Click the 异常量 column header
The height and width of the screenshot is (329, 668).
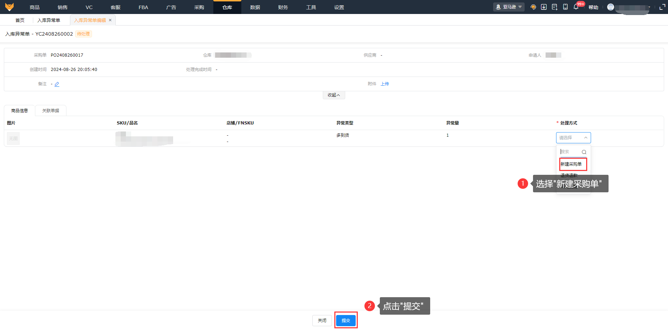(x=453, y=123)
